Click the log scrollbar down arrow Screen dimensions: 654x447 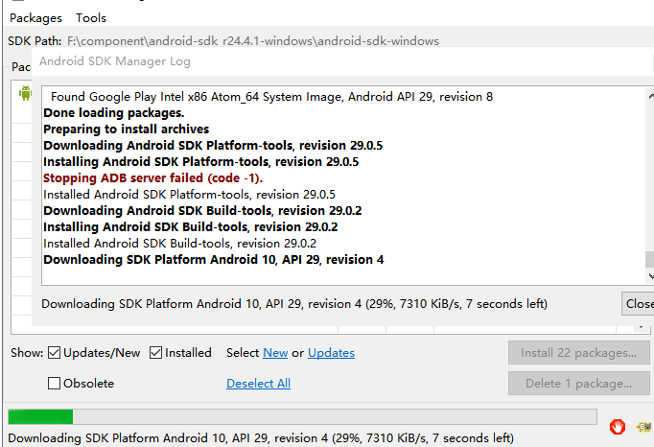[650, 275]
